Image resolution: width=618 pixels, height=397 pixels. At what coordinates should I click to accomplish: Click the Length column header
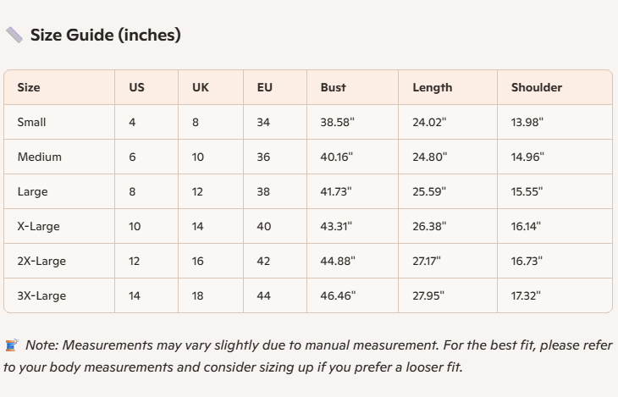pos(432,87)
